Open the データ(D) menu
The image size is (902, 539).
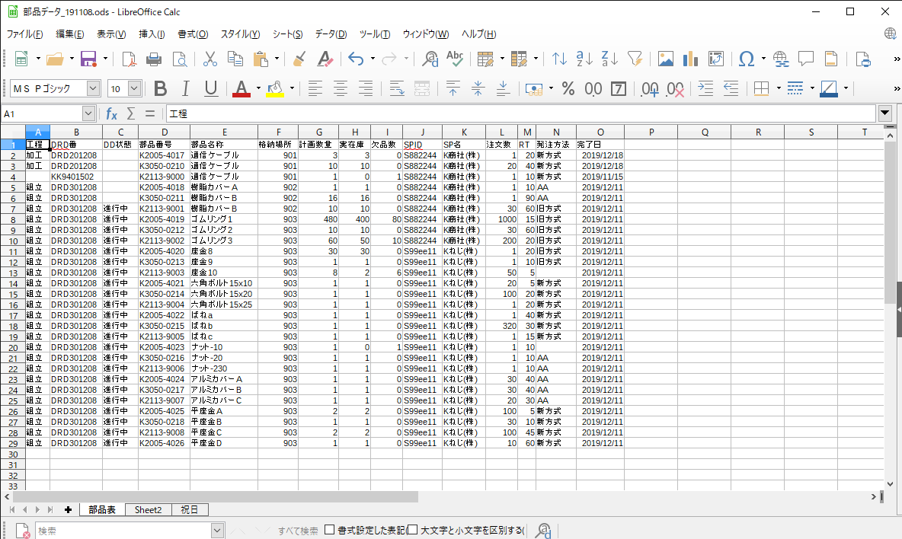click(331, 34)
